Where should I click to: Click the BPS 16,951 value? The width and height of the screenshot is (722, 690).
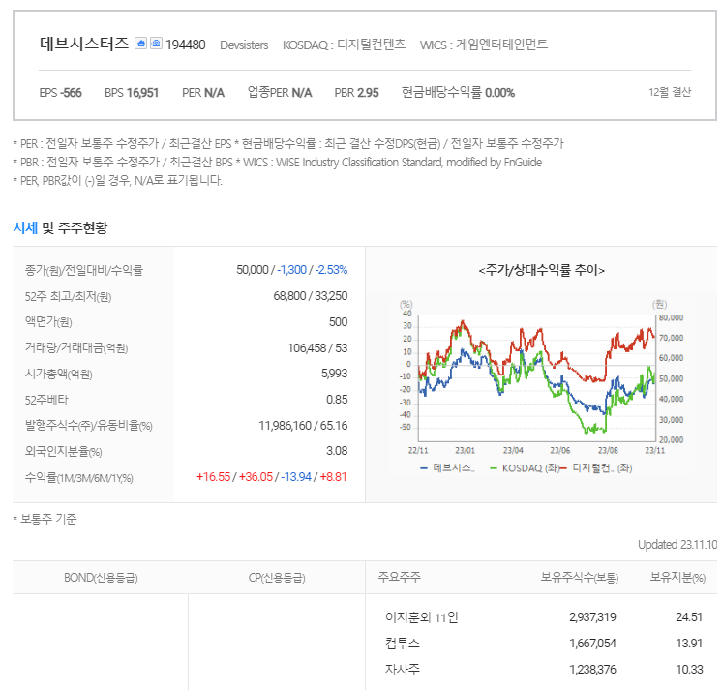tap(132, 93)
